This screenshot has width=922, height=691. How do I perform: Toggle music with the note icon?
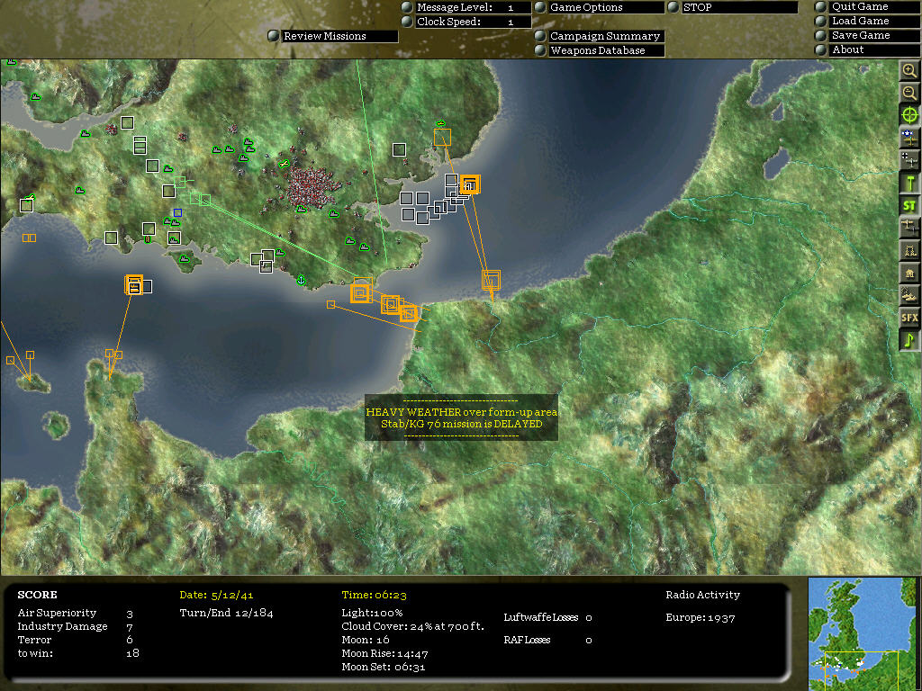click(x=909, y=339)
